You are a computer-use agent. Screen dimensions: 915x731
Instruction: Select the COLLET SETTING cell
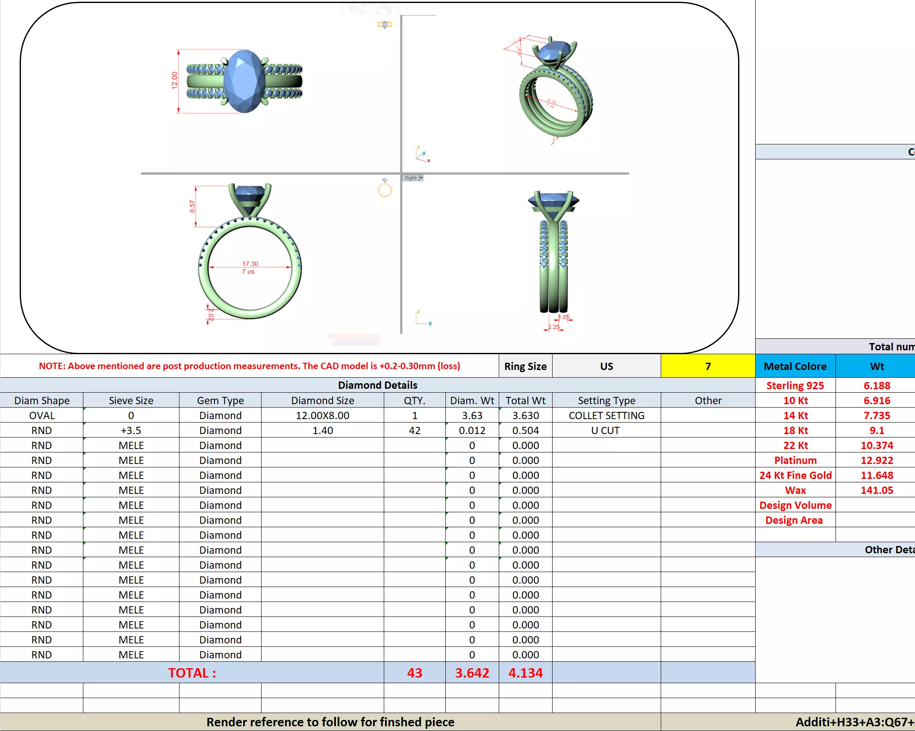[606, 415]
